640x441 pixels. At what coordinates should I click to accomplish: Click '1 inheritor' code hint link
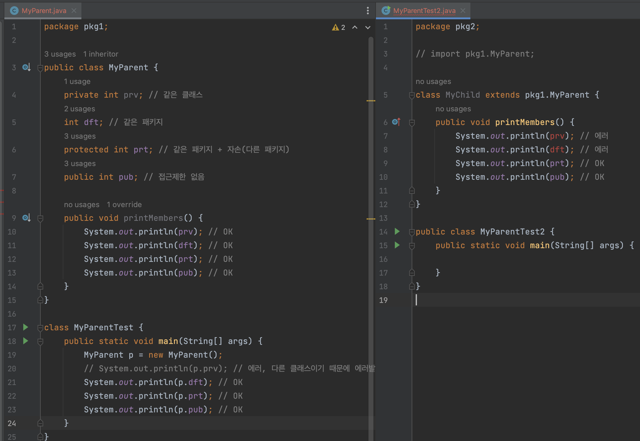click(x=101, y=54)
